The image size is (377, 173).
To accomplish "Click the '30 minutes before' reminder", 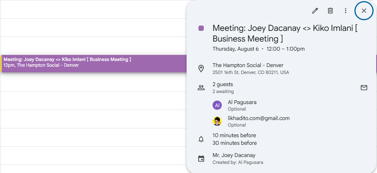I will (234, 143).
